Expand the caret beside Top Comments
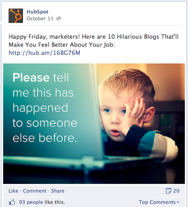This screenshot has height=207, width=188. (178, 202)
